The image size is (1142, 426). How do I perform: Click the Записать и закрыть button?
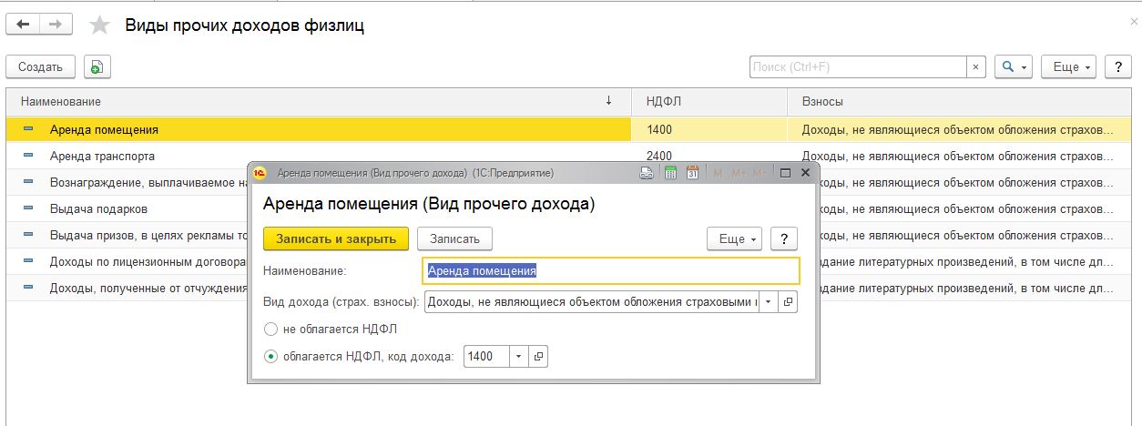pyautogui.click(x=336, y=238)
